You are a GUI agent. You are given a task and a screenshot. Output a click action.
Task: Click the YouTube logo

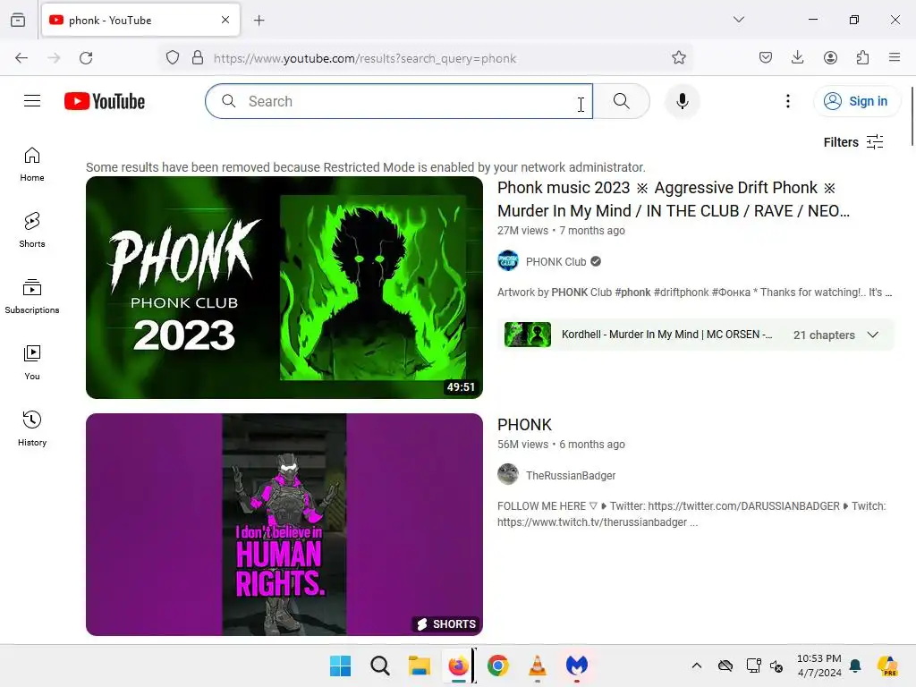tap(105, 101)
